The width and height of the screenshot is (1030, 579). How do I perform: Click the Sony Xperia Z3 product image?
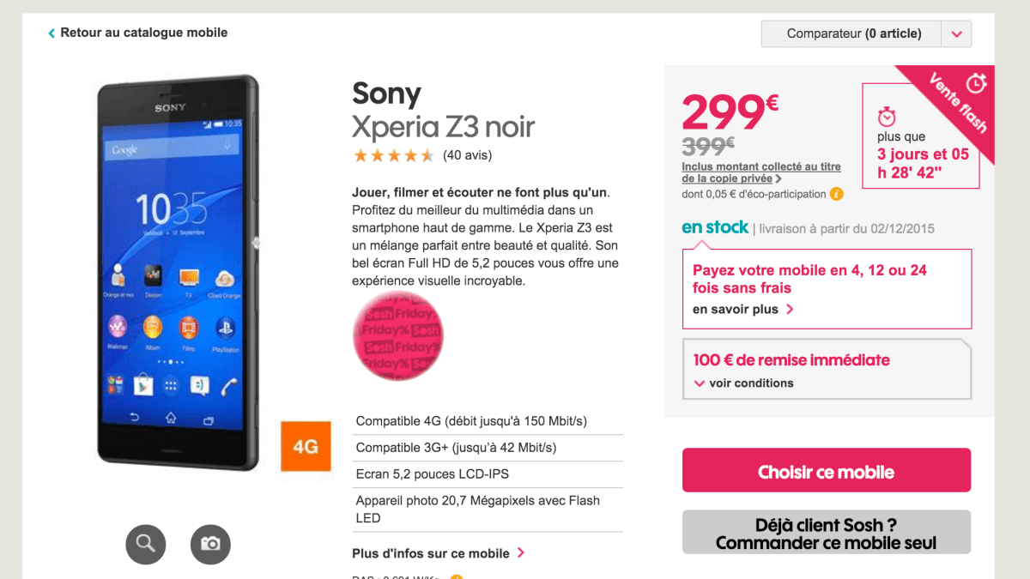point(178,273)
